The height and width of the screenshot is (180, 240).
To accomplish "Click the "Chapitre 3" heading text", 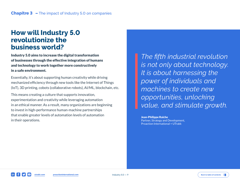I will pos(22,13).
